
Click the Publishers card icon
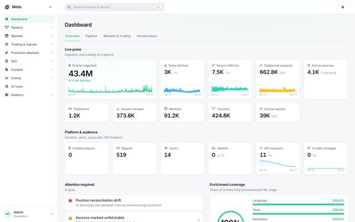point(70,109)
